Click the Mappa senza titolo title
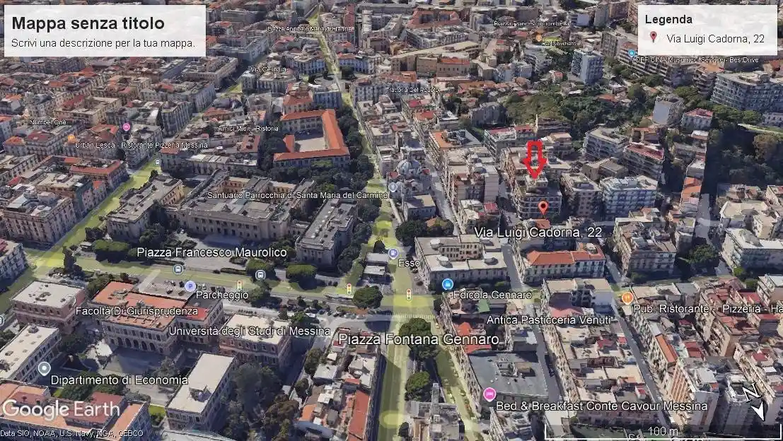This screenshot has height=441, width=783. (88, 23)
